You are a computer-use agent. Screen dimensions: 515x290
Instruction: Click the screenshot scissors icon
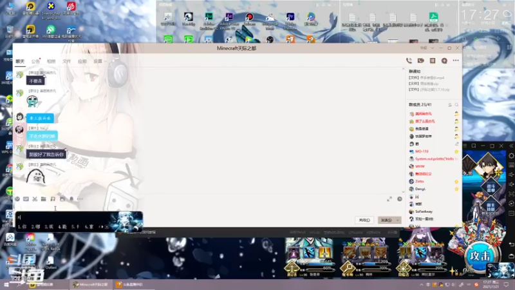[x=35, y=199]
